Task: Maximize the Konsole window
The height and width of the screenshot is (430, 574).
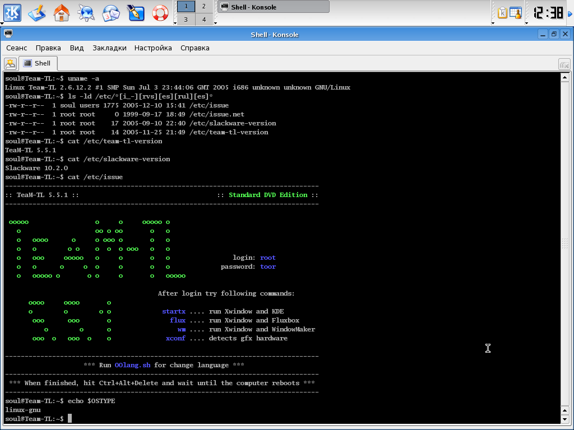Action: coord(554,34)
